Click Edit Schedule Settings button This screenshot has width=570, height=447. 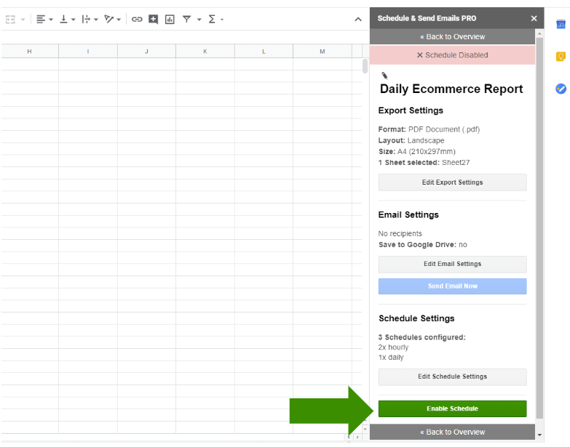coord(452,376)
